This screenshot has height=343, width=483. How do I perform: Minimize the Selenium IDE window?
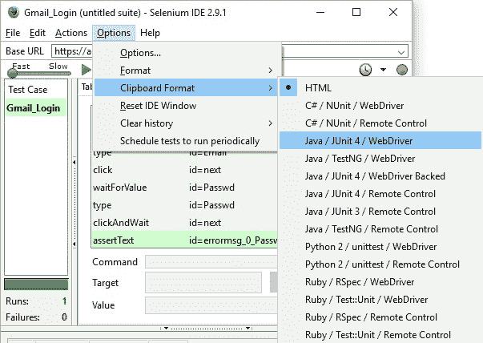320,12
